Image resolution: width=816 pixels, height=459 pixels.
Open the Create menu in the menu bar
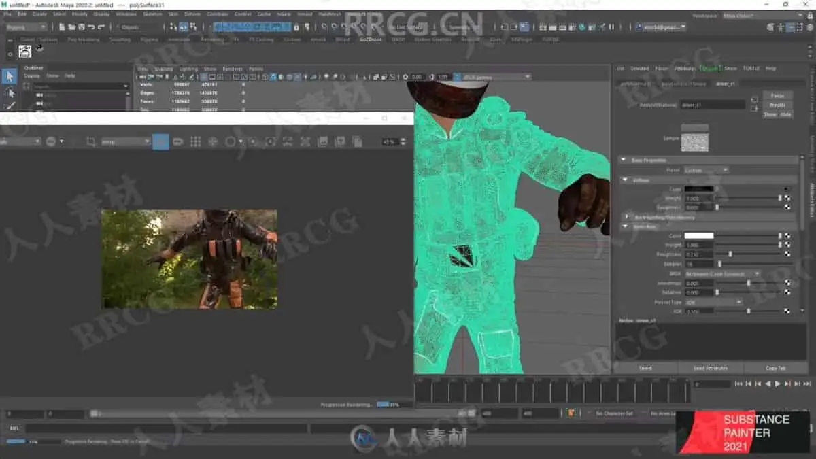click(40, 14)
